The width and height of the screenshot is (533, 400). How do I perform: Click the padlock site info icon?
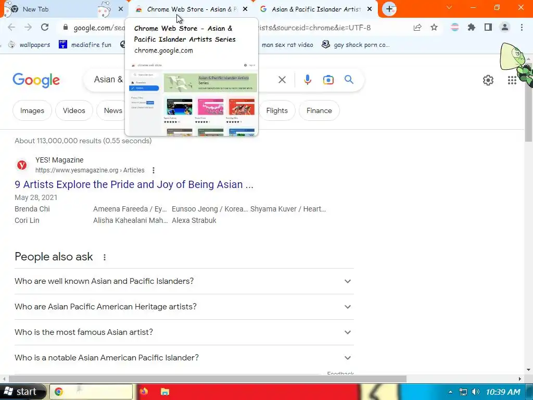point(66,28)
